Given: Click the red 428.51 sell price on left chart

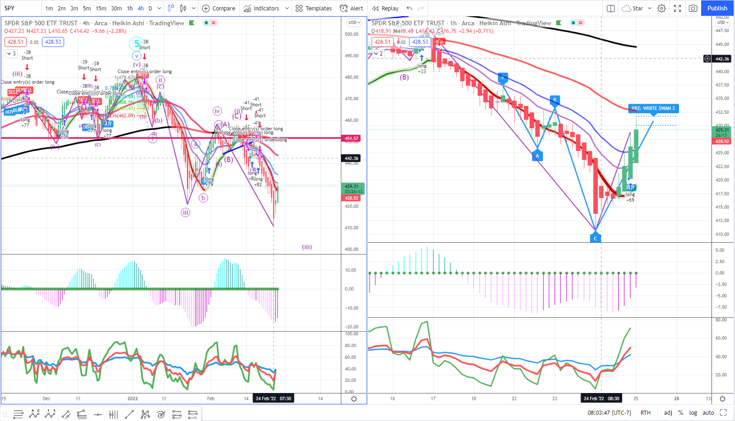Looking at the screenshot, I should 16,42.
